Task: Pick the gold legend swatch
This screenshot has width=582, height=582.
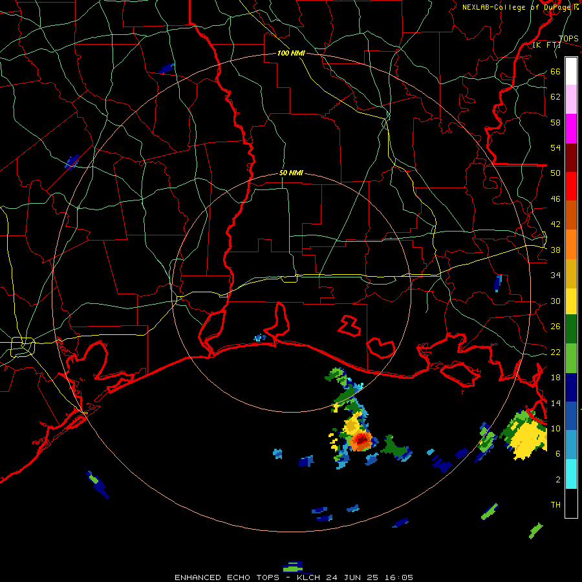Action: tap(571, 274)
